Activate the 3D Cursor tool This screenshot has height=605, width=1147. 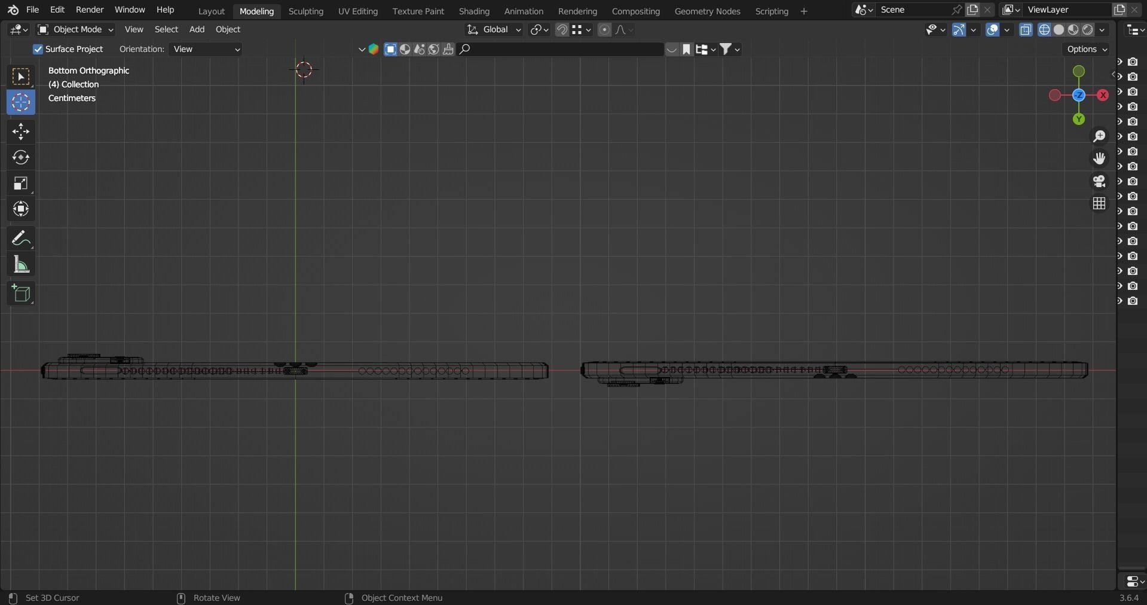21,102
